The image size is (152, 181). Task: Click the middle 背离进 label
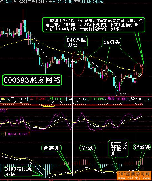(88, 148)
